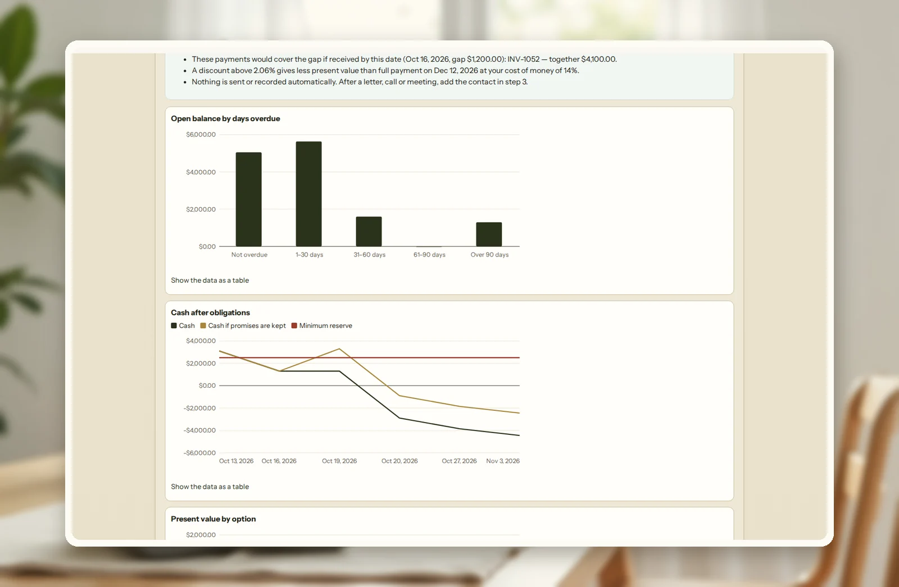Click the dark green Cash legend swatch
Image resolution: width=899 pixels, height=587 pixels.
[174, 325]
